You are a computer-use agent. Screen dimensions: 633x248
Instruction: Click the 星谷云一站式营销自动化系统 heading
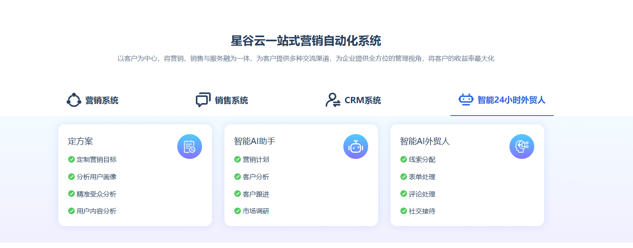(x=306, y=41)
